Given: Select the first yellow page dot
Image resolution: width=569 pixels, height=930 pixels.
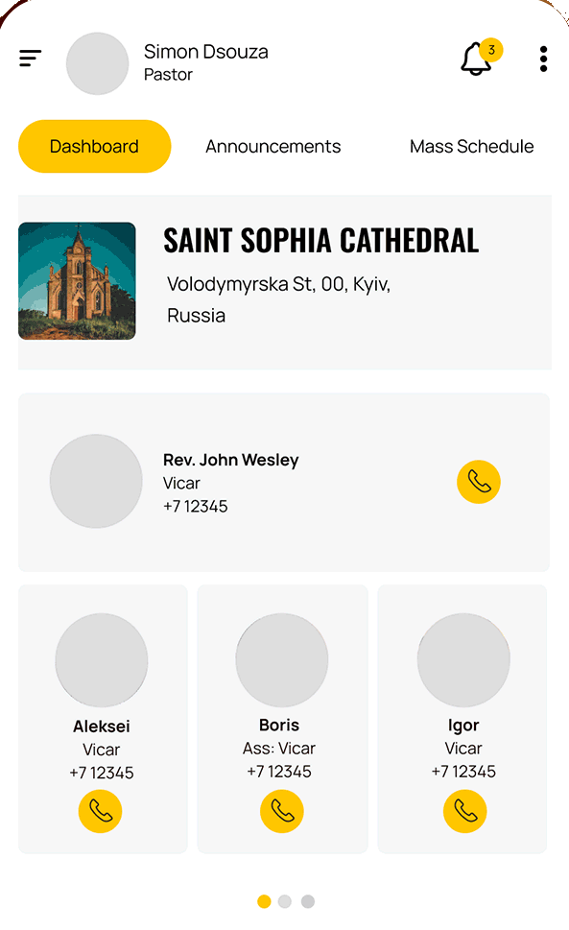Looking at the screenshot, I should coord(264,901).
